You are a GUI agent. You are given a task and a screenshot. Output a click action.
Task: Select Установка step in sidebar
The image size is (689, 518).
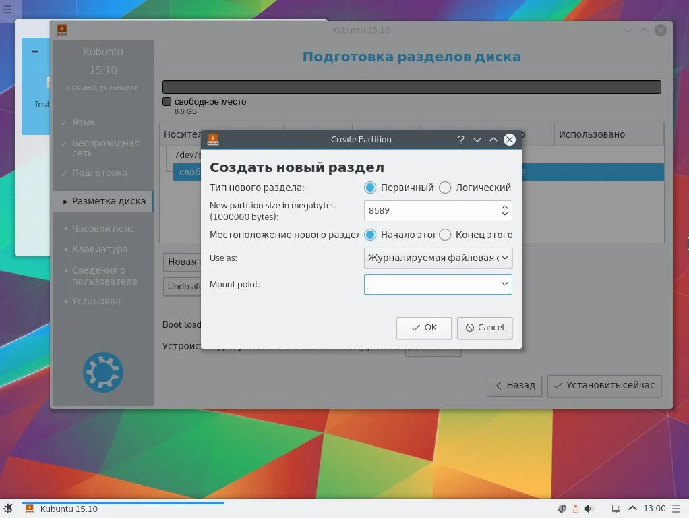coord(96,301)
